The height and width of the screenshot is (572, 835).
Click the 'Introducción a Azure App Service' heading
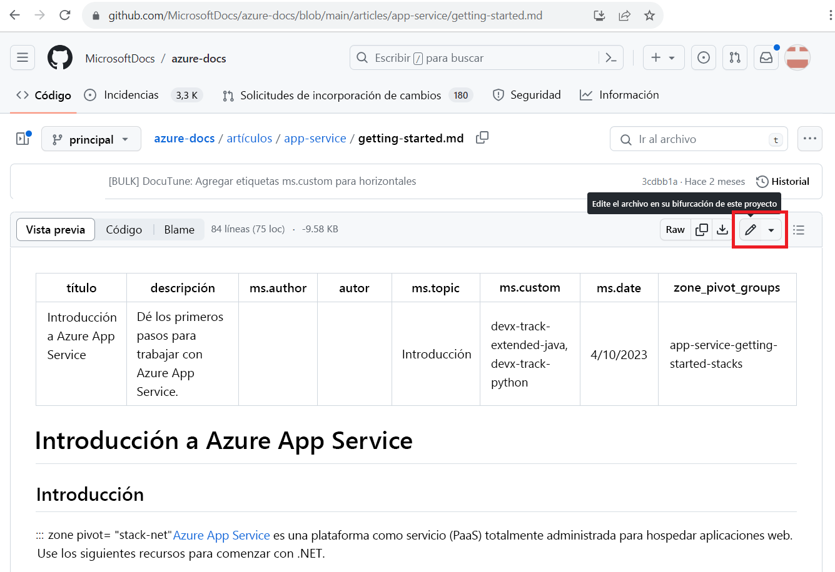pyautogui.click(x=224, y=441)
